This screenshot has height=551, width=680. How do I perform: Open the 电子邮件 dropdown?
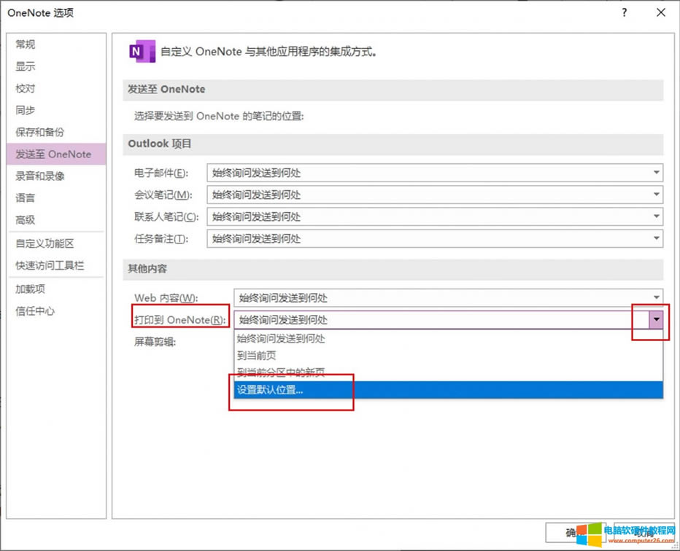[x=656, y=173]
